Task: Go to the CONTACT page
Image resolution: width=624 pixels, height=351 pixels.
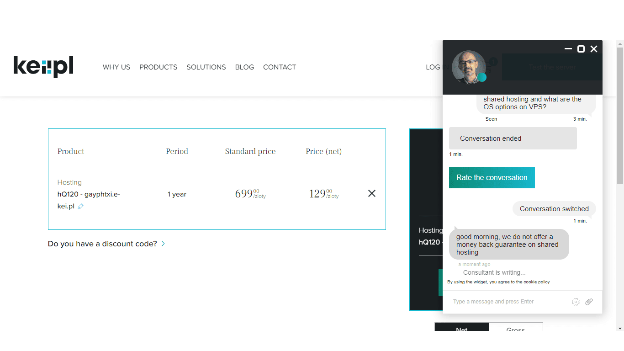Action: click(x=280, y=67)
